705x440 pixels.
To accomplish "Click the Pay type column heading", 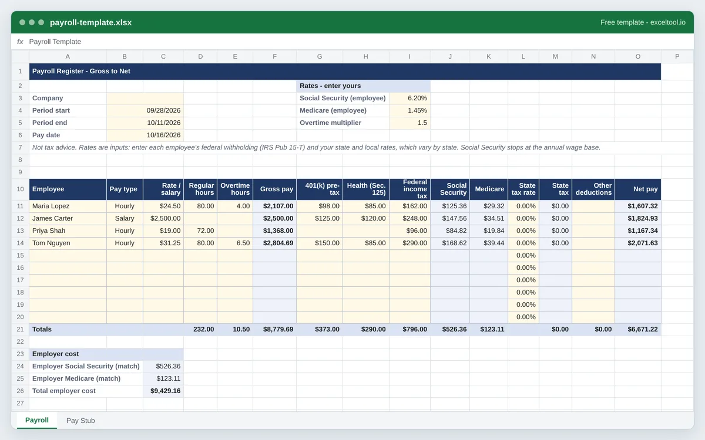I will pyautogui.click(x=125, y=189).
